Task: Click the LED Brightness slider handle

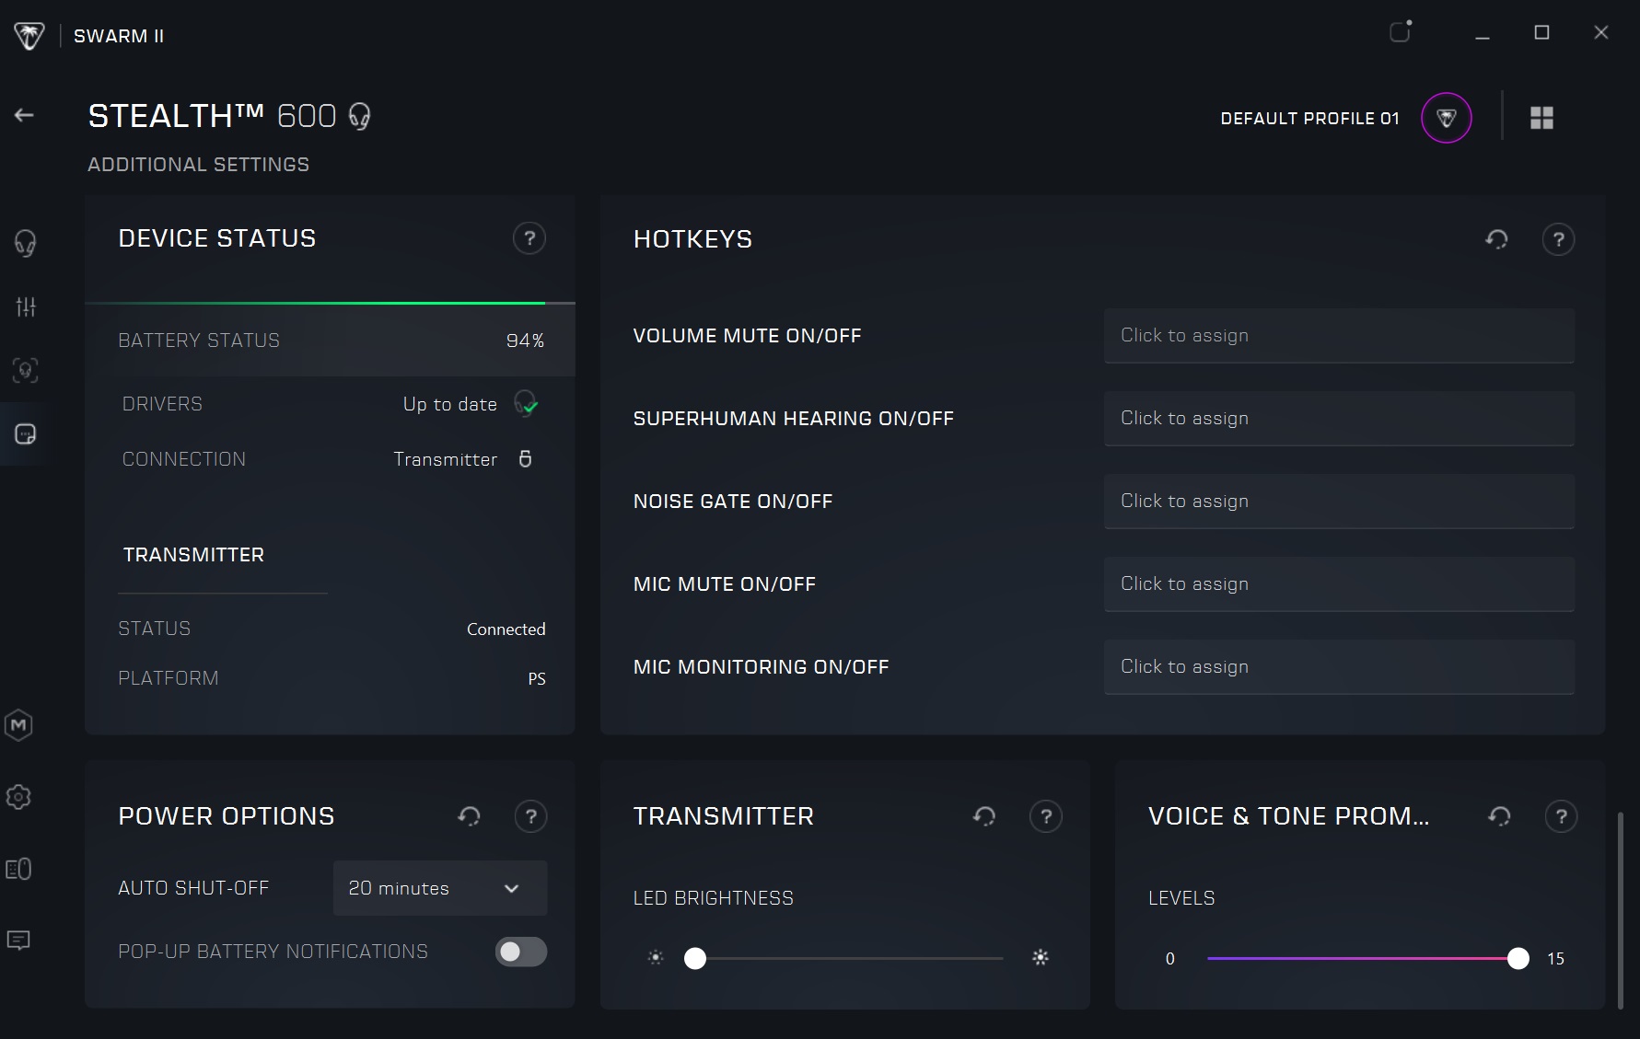Action: (x=695, y=959)
